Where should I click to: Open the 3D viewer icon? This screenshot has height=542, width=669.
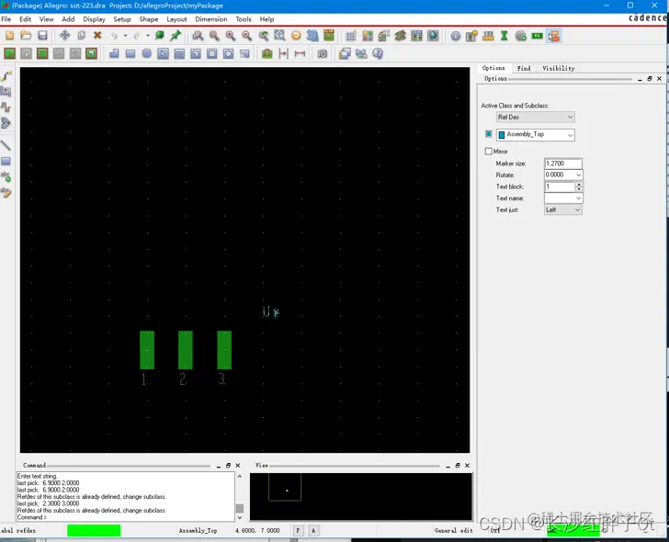coord(312,36)
